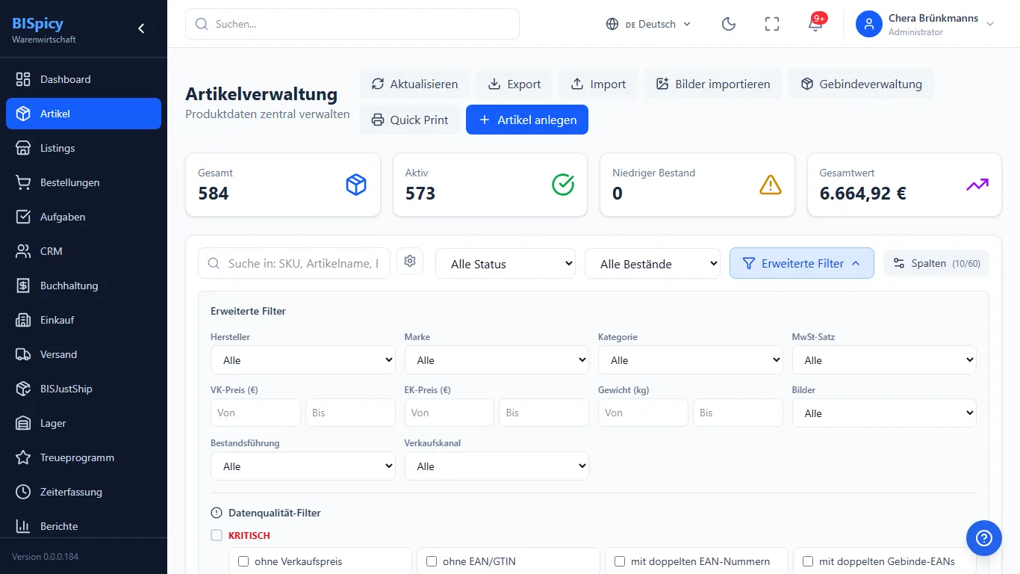Navigate to CRM section
This screenshot has height=574, width=1020.
84,251
